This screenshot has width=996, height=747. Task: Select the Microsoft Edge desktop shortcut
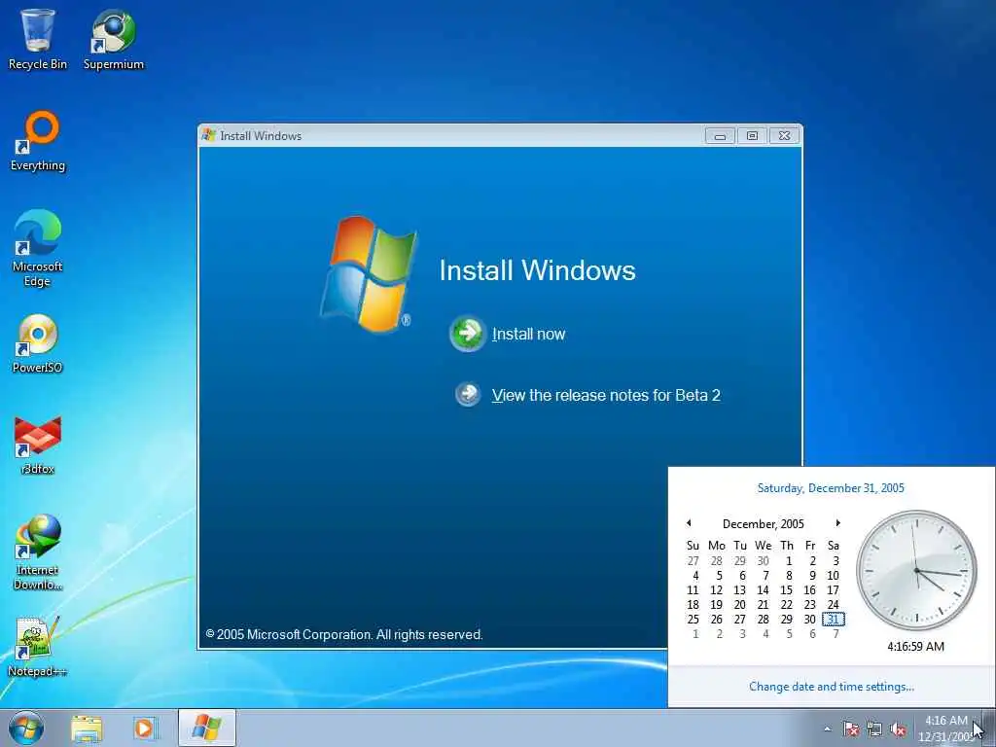38,248
